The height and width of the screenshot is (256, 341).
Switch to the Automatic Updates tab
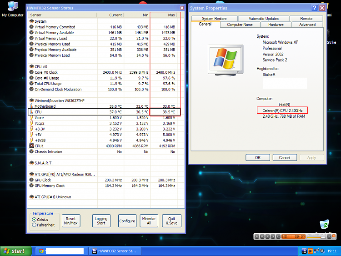264,19
